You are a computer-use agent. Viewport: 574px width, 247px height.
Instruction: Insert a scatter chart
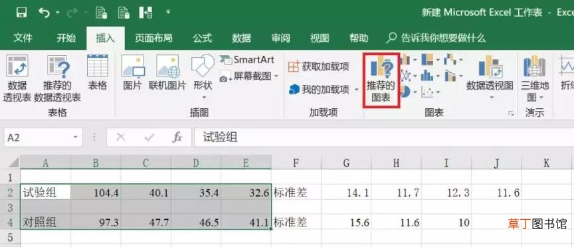[x=430, y=92]
